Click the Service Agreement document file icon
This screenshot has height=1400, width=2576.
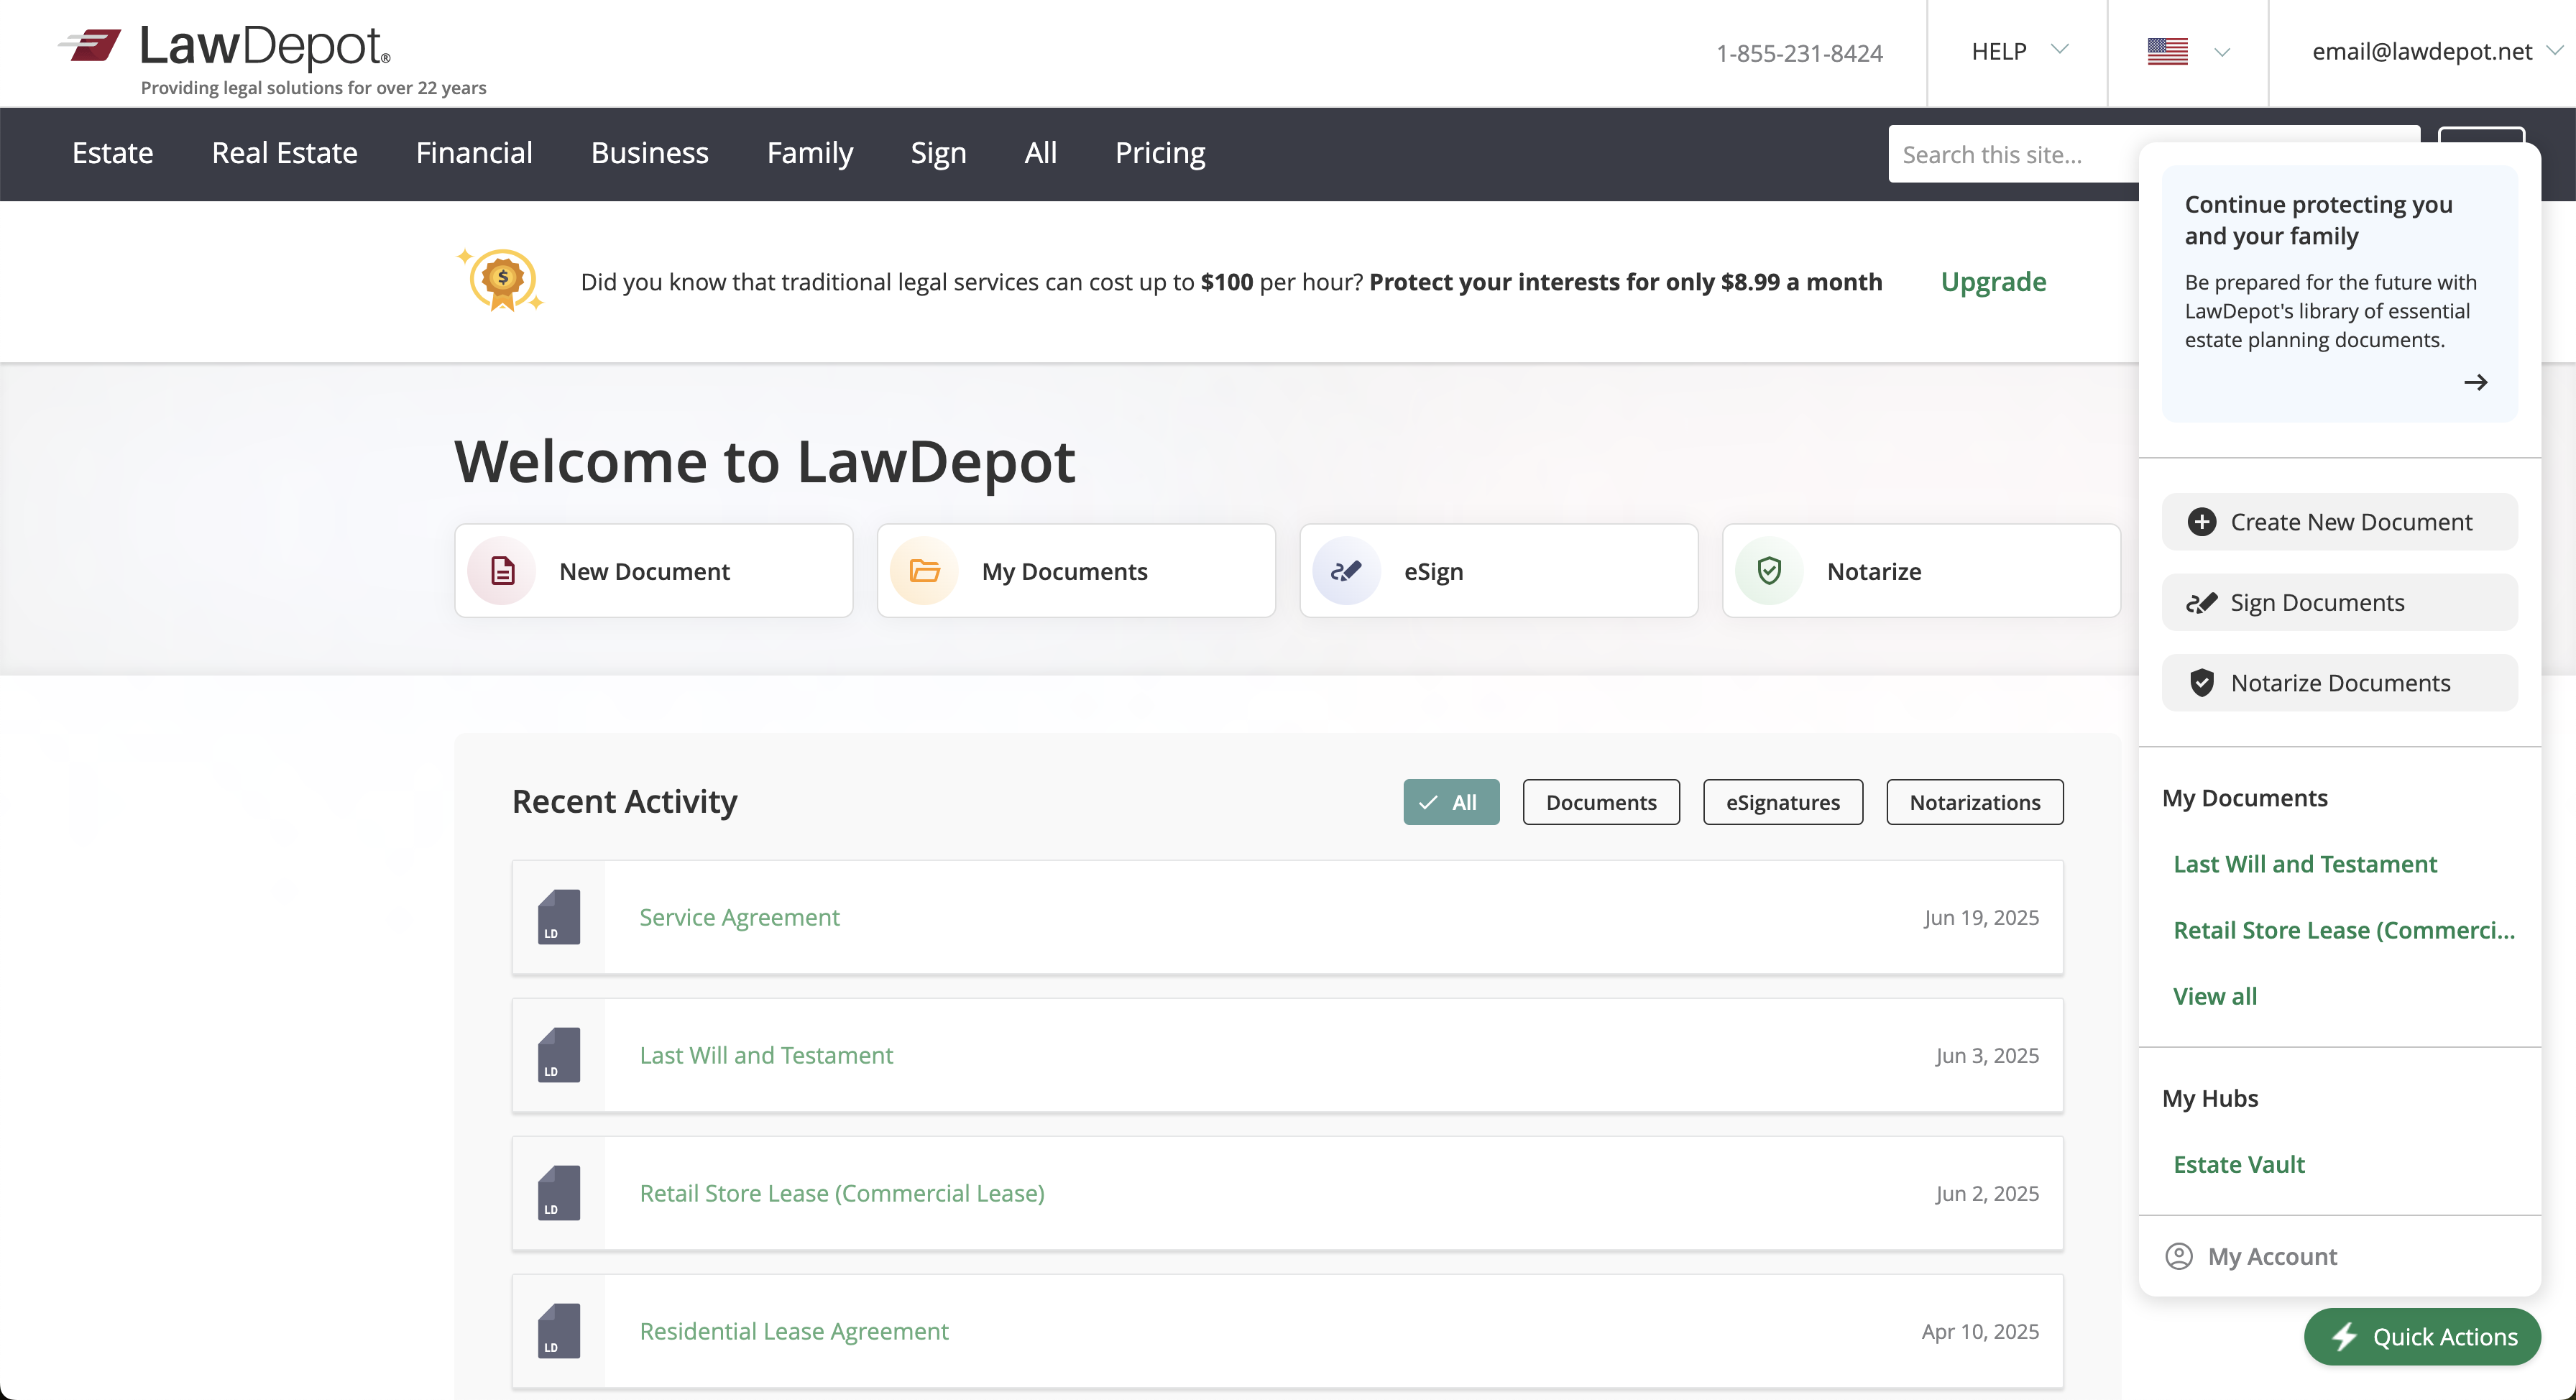pyautogui.click(x=559, y=917)
